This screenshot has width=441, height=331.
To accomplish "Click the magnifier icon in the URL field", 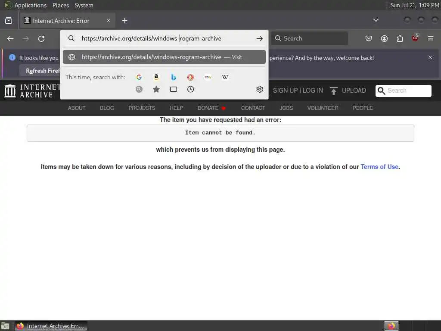I will pos(71,38).
